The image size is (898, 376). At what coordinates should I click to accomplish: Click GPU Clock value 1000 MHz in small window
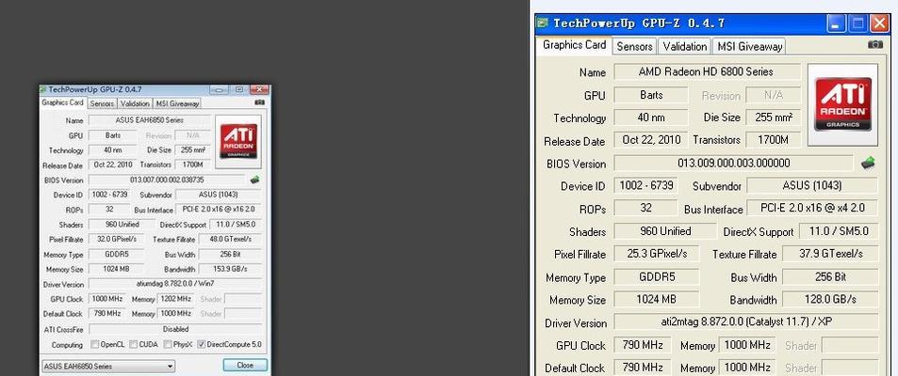[x=107, y=299]
